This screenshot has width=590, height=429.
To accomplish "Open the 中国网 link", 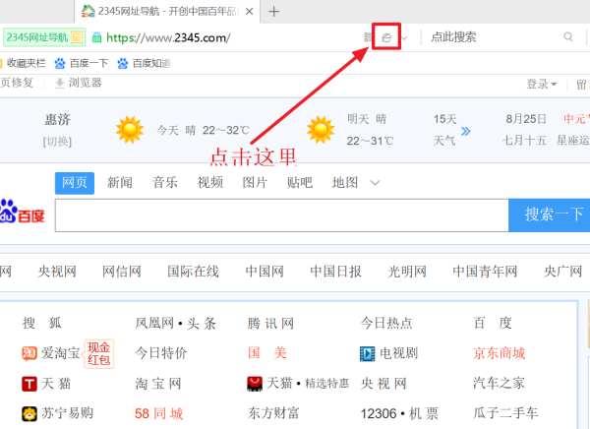I will [265, 272].
